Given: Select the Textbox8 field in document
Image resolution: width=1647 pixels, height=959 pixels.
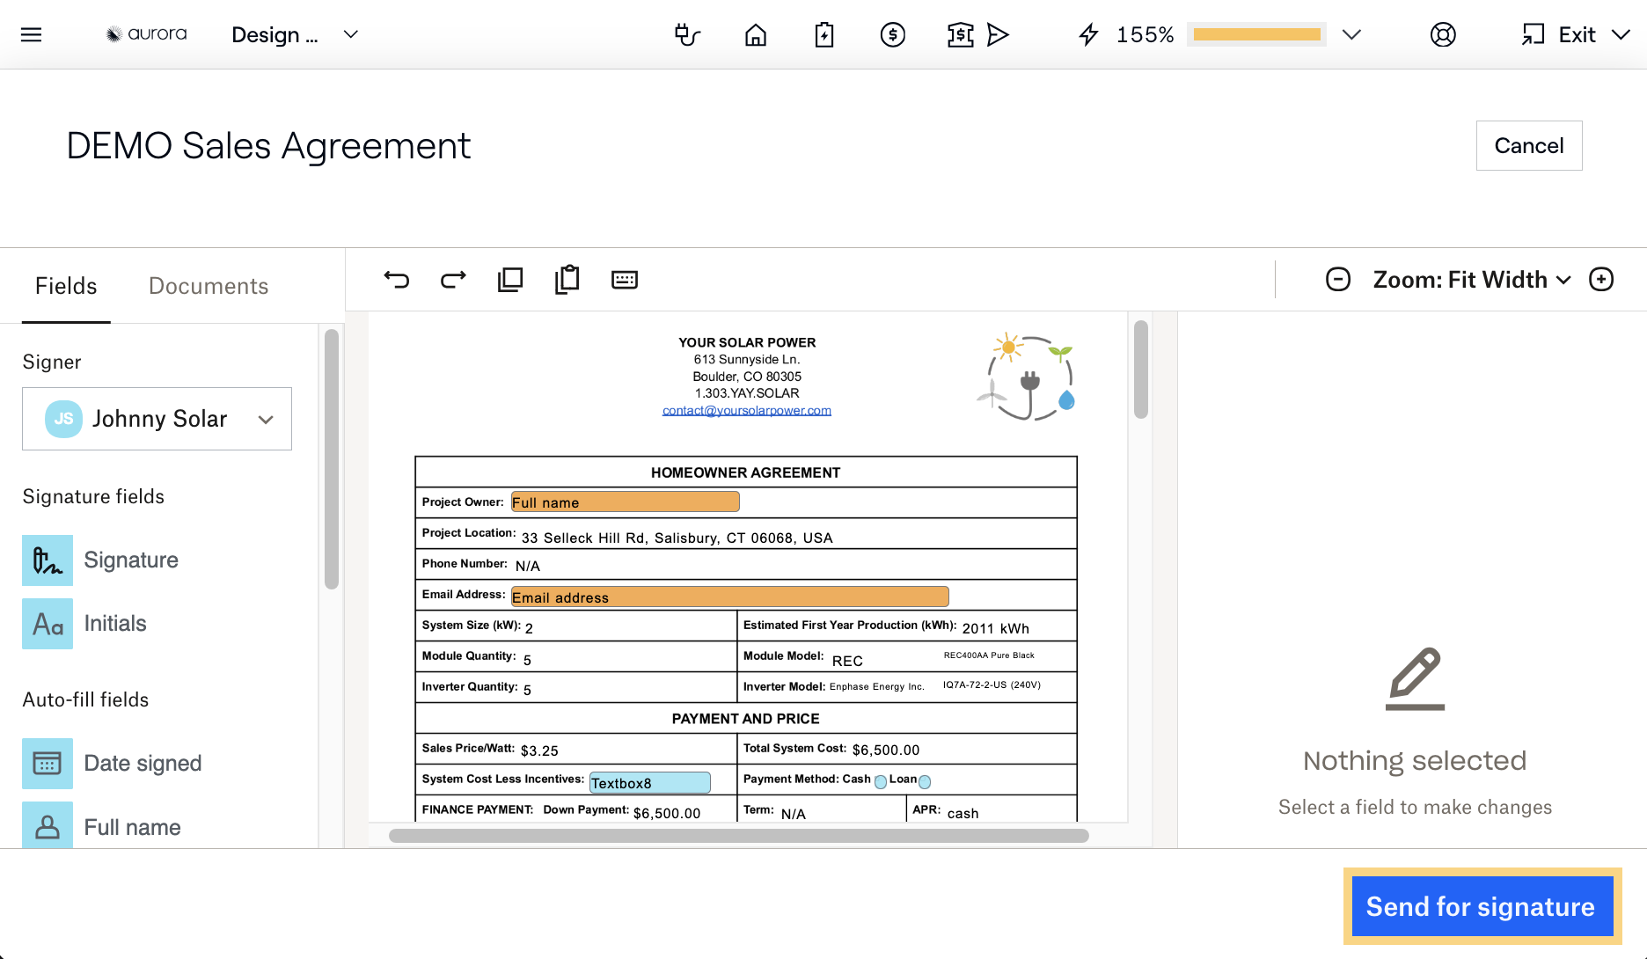Looking at the screenshot, I should click(x=649, y=783).
